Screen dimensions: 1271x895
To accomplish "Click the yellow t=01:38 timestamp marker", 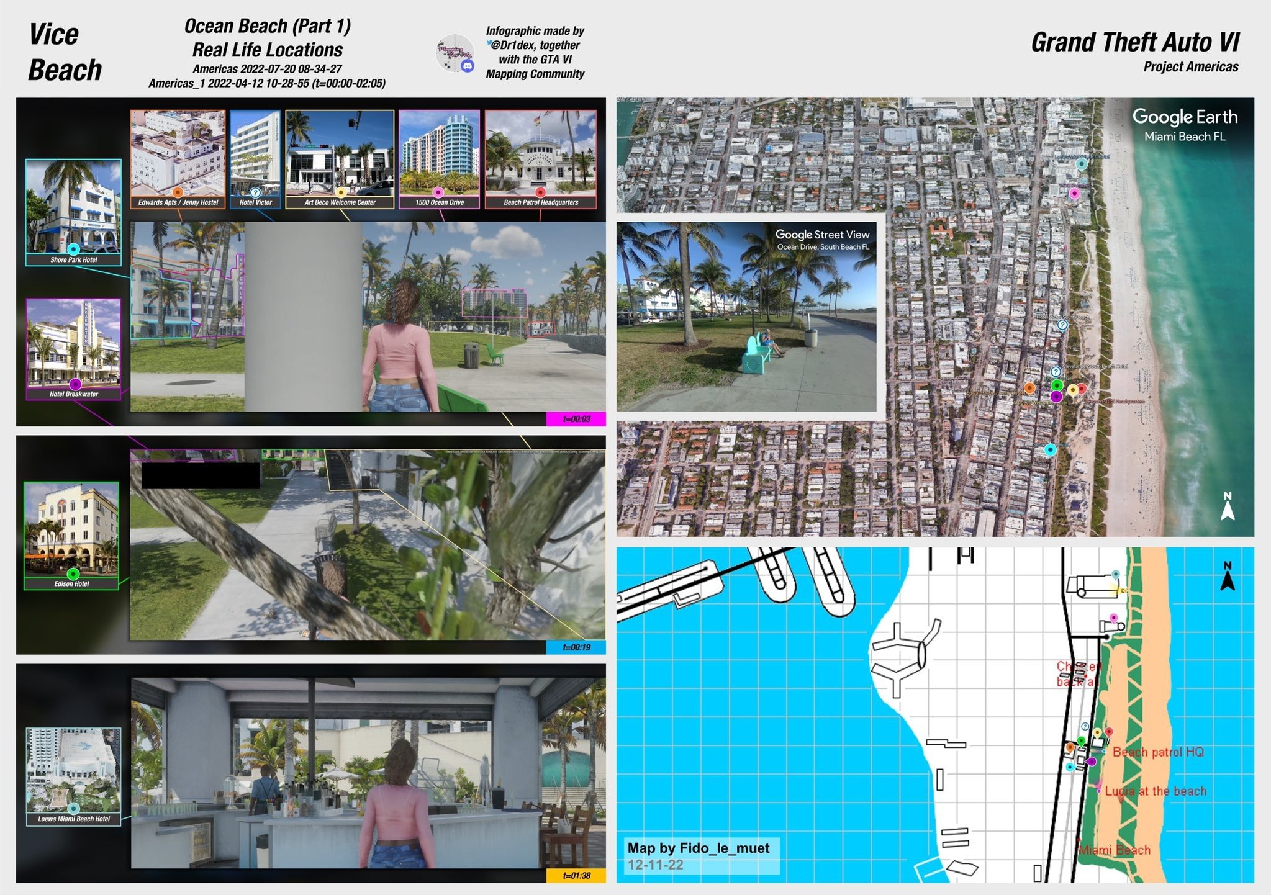I will click(x=576, y=875).
